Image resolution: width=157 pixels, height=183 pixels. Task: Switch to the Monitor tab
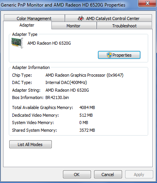click(74, 26)
